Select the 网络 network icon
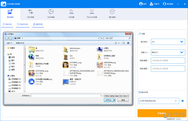Image resolution: width=188 pixels, height=121 pixels. [32, 57]
